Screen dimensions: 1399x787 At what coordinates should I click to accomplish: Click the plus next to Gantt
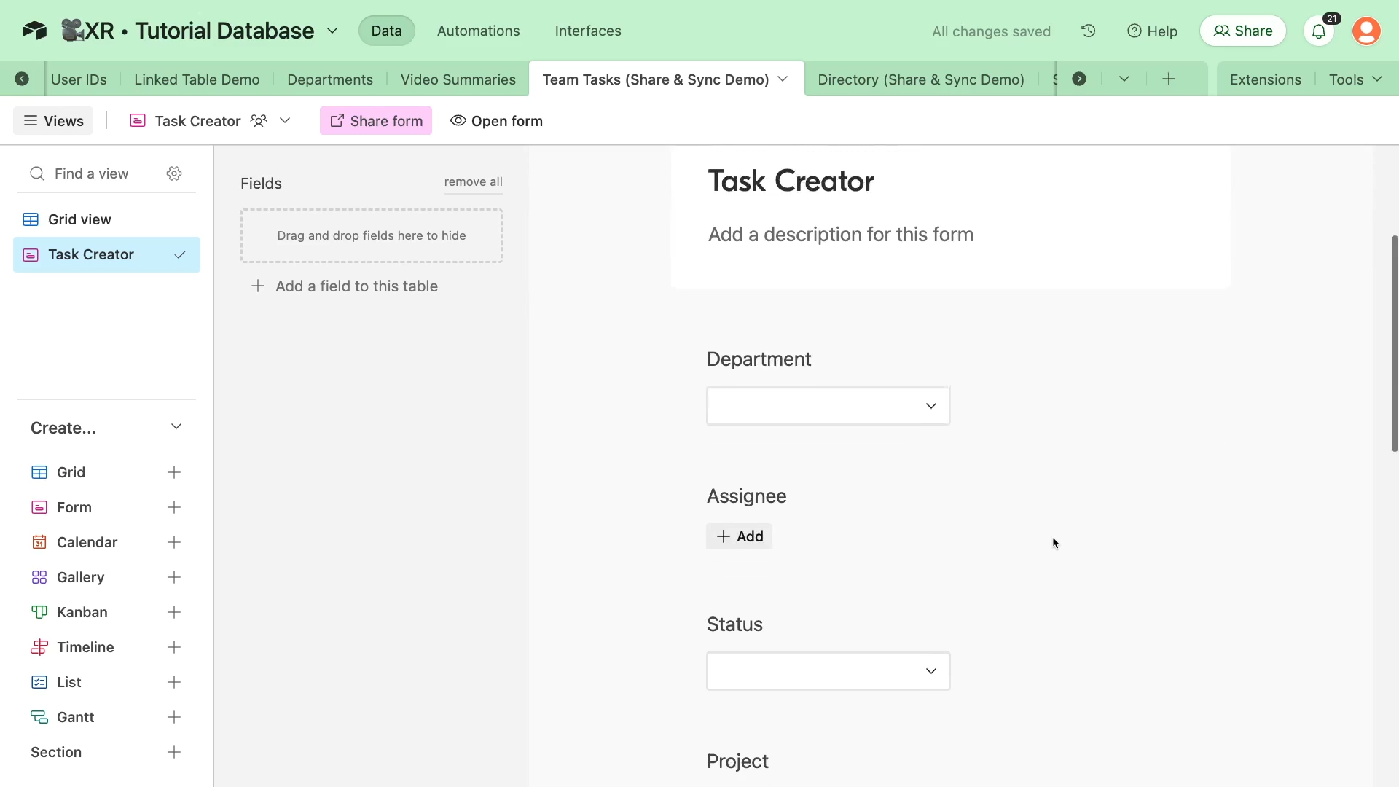point(174,717)
